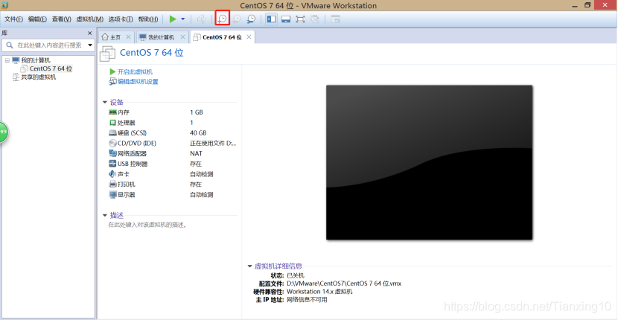Screen dimensions: 618x320
Task: Click the large CentOS 7 64 位 heading
Action: pos(152,52)
